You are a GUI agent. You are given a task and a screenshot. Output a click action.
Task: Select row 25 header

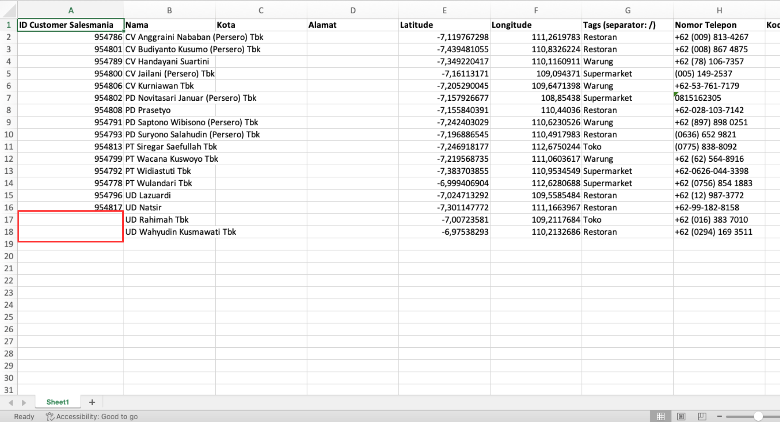tap(9, 317)
